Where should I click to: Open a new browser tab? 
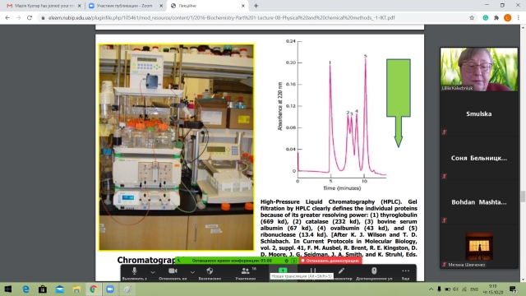pyautogui.click(x=256, y=6)
